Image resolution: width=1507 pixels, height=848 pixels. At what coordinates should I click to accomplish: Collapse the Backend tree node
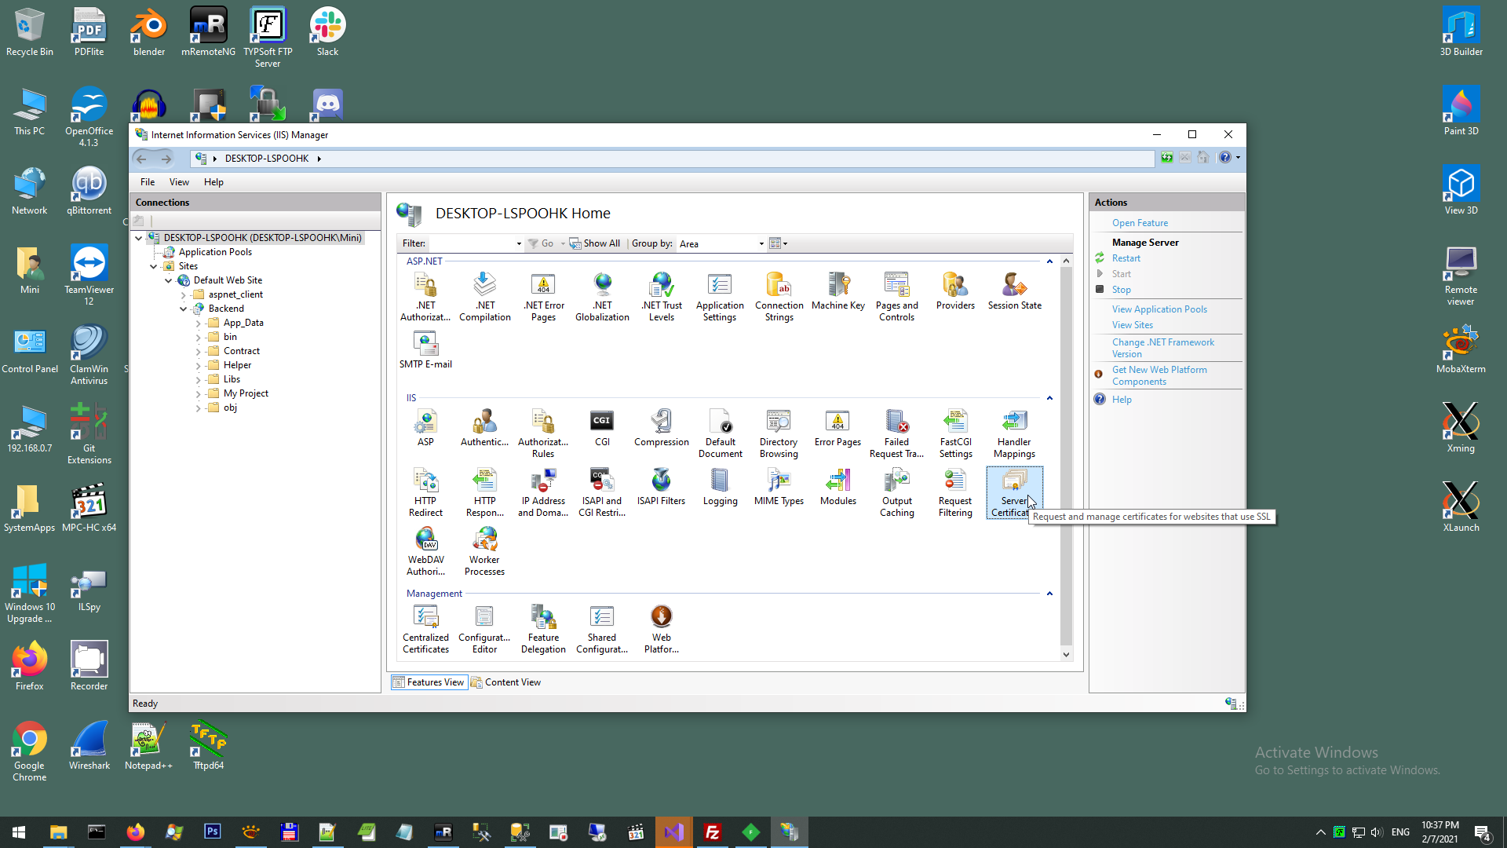coord(183,309)
